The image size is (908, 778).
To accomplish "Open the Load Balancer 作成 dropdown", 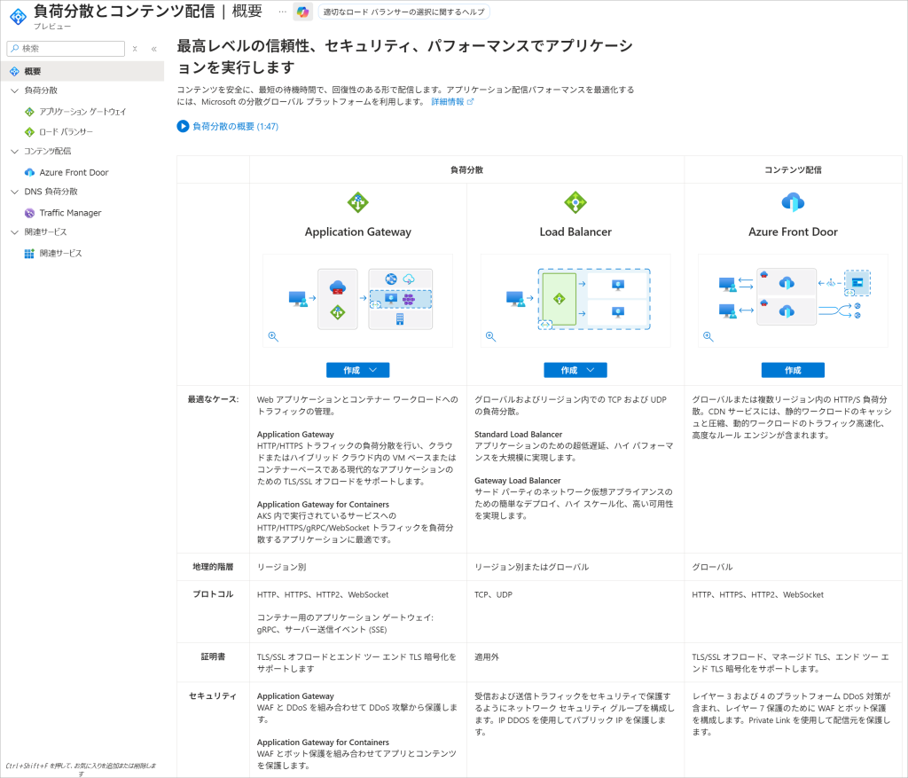I will (x=575, y=370).
